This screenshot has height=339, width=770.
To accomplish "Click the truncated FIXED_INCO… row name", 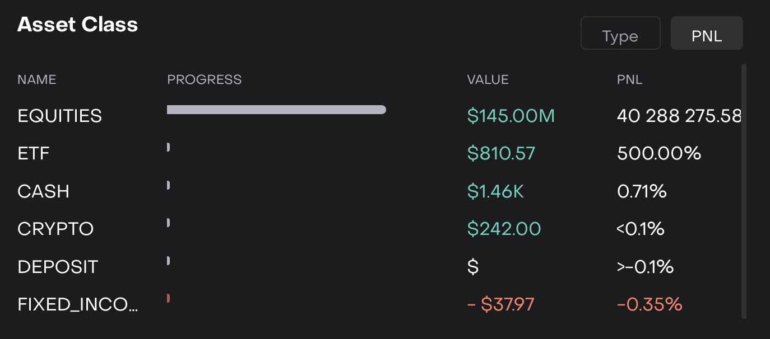I will click(x=77, y=304).
